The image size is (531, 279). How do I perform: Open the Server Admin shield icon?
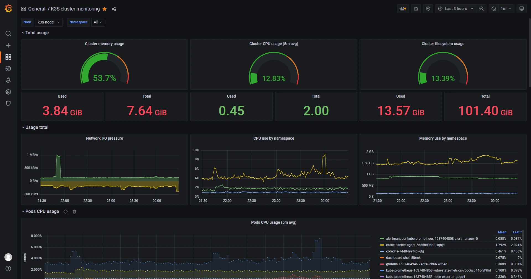8,103
